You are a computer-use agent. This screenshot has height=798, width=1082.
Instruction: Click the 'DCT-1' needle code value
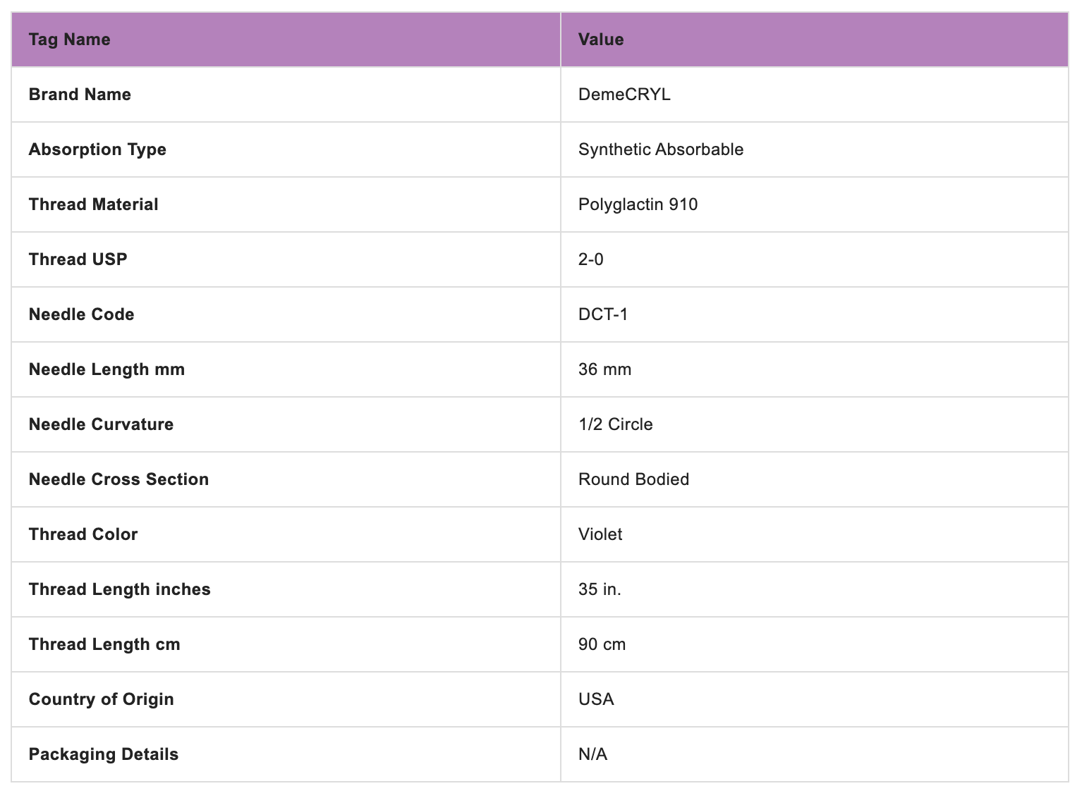(x=602, y=314)
